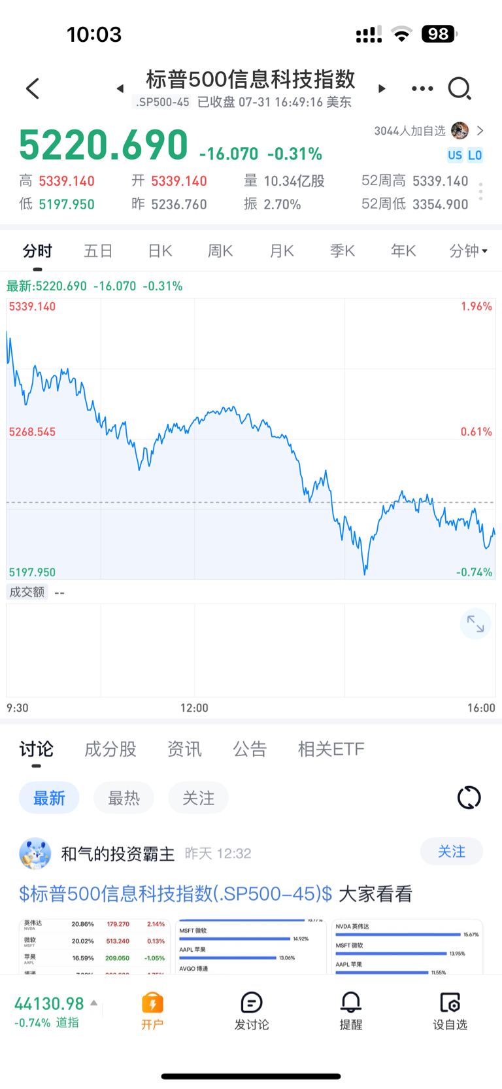
Task: Expand the 道指 index ticker arrow
Action: tap(94, 1003)
